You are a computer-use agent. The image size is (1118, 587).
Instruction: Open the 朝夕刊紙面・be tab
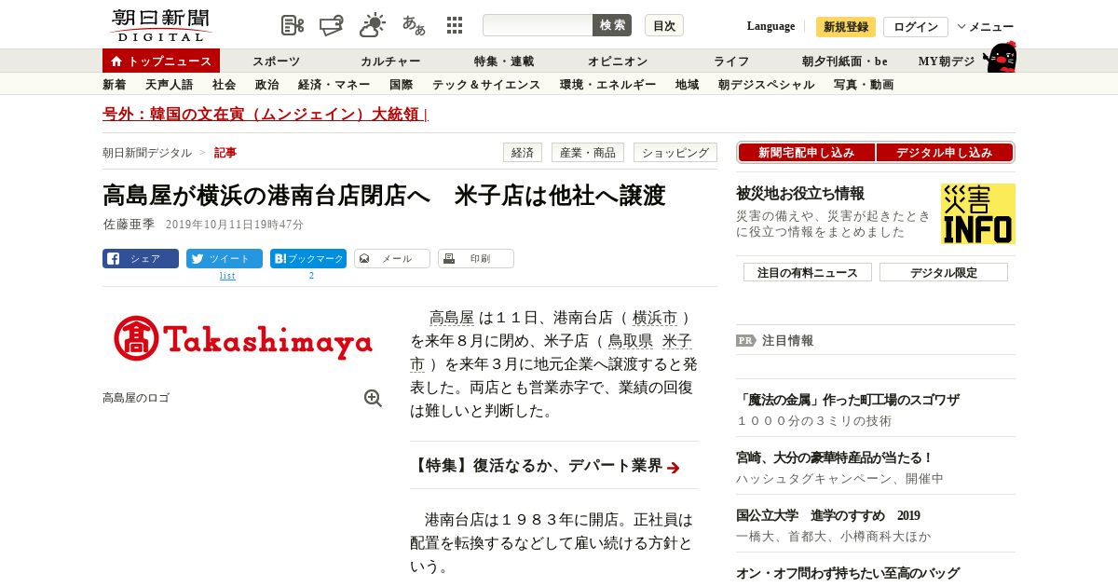pyautogui.click(x=845, y=61)
